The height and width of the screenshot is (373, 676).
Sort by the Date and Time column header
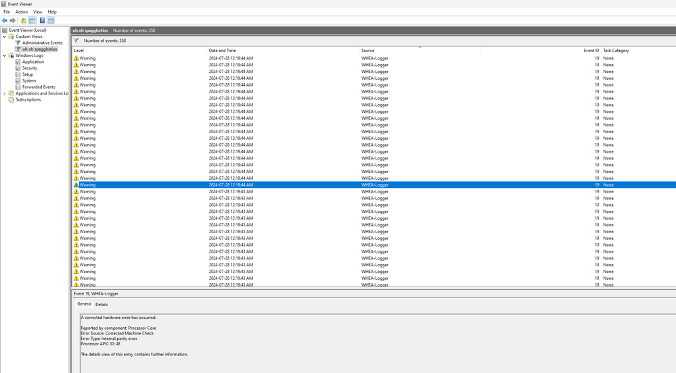[x=284, y=51]
